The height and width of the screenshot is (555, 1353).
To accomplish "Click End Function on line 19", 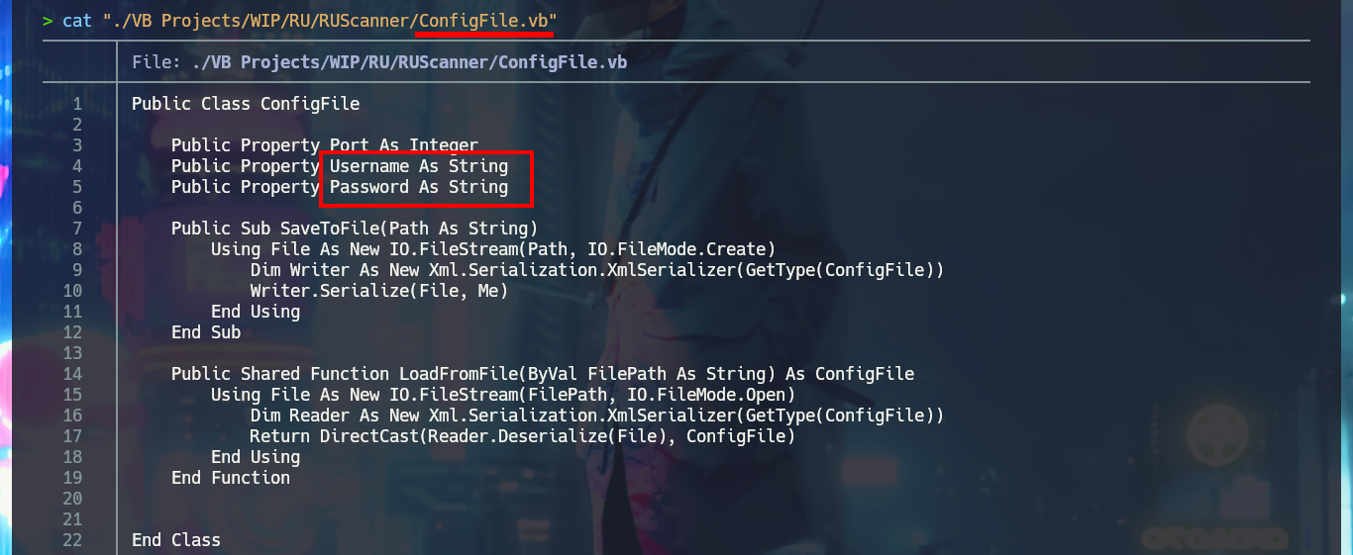I will pyautogui.click(x=231, y=478).
